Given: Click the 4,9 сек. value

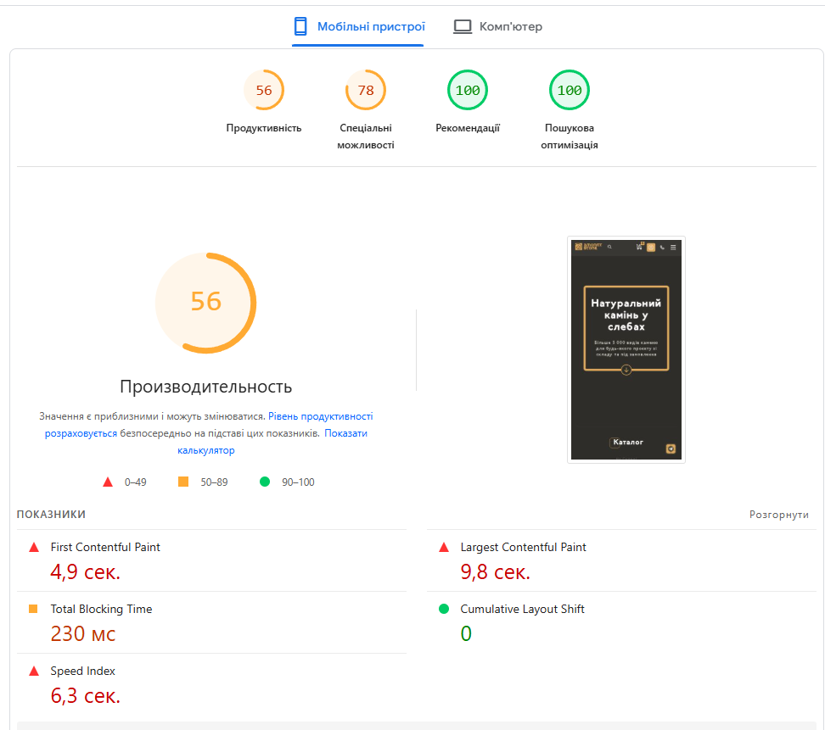Looking at the screenshot, I should point(85,571).
